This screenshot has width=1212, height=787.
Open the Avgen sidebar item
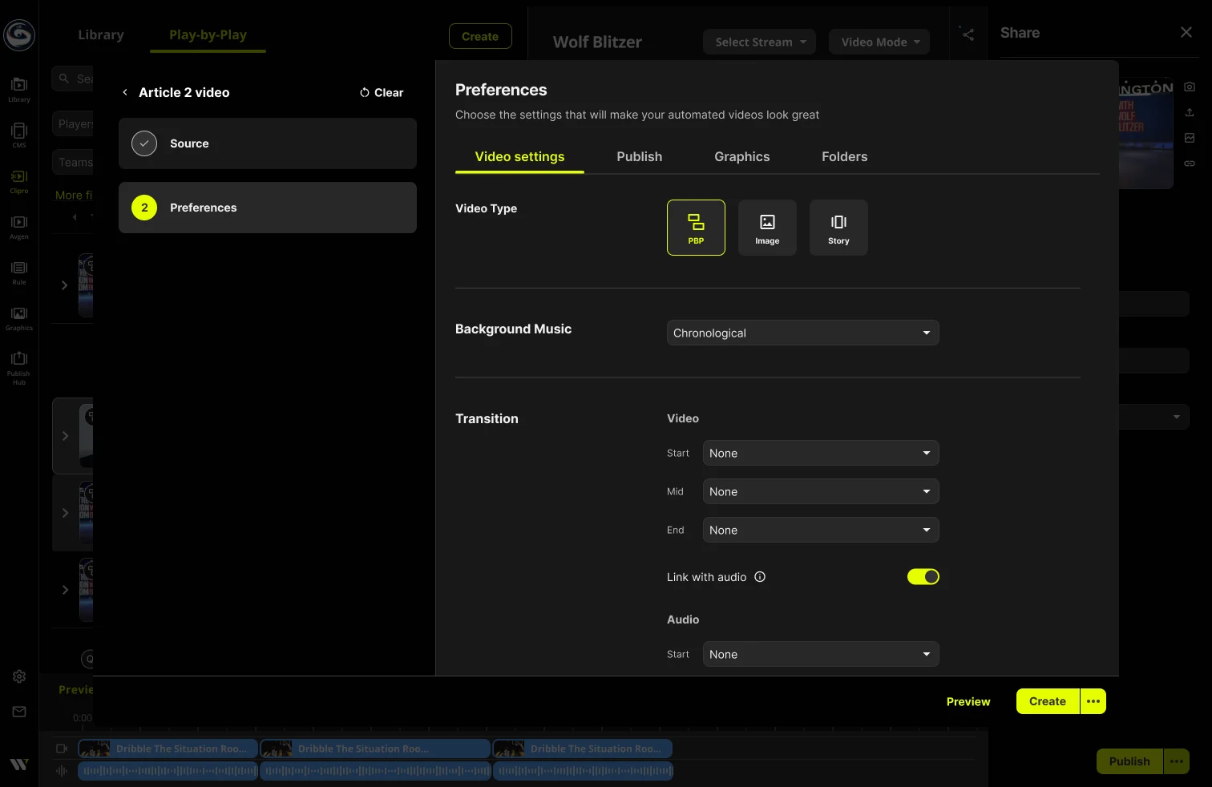tap(19, 226)
